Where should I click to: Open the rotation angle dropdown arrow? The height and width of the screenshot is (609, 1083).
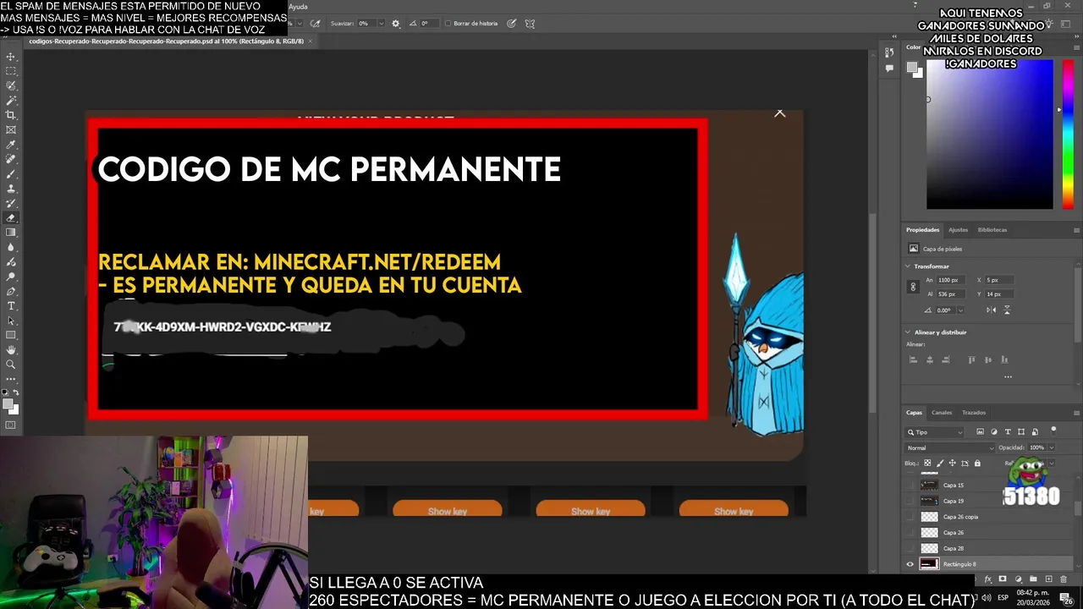960,310
